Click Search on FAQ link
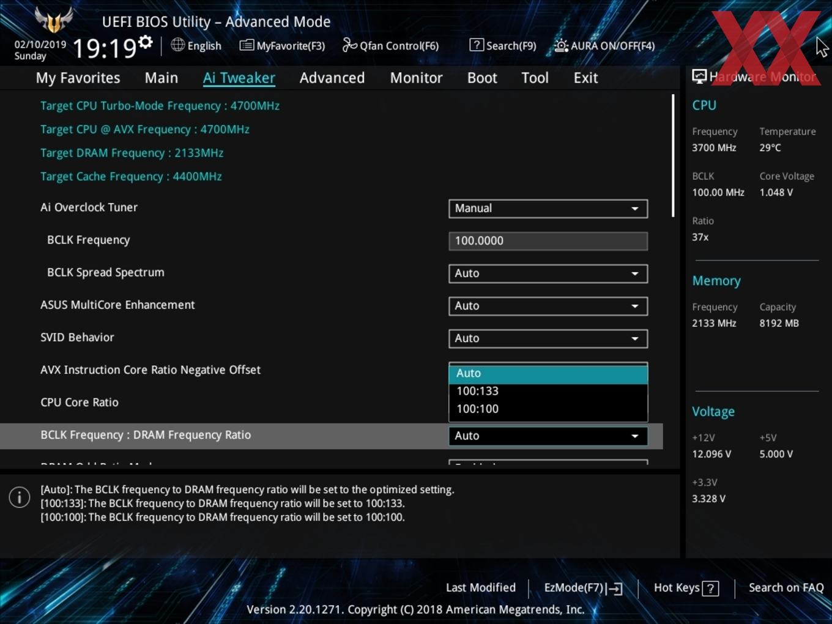The width and height of the screenshot is (832, 624). pos(786,587)
